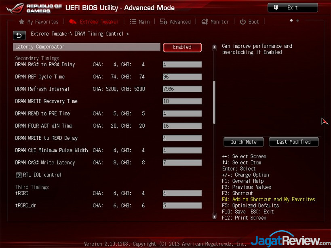This screenshot has height=248, width=331.
Task: Edit DRAM FOUR ACT WIN Time field
Action: tap(182, 126)
